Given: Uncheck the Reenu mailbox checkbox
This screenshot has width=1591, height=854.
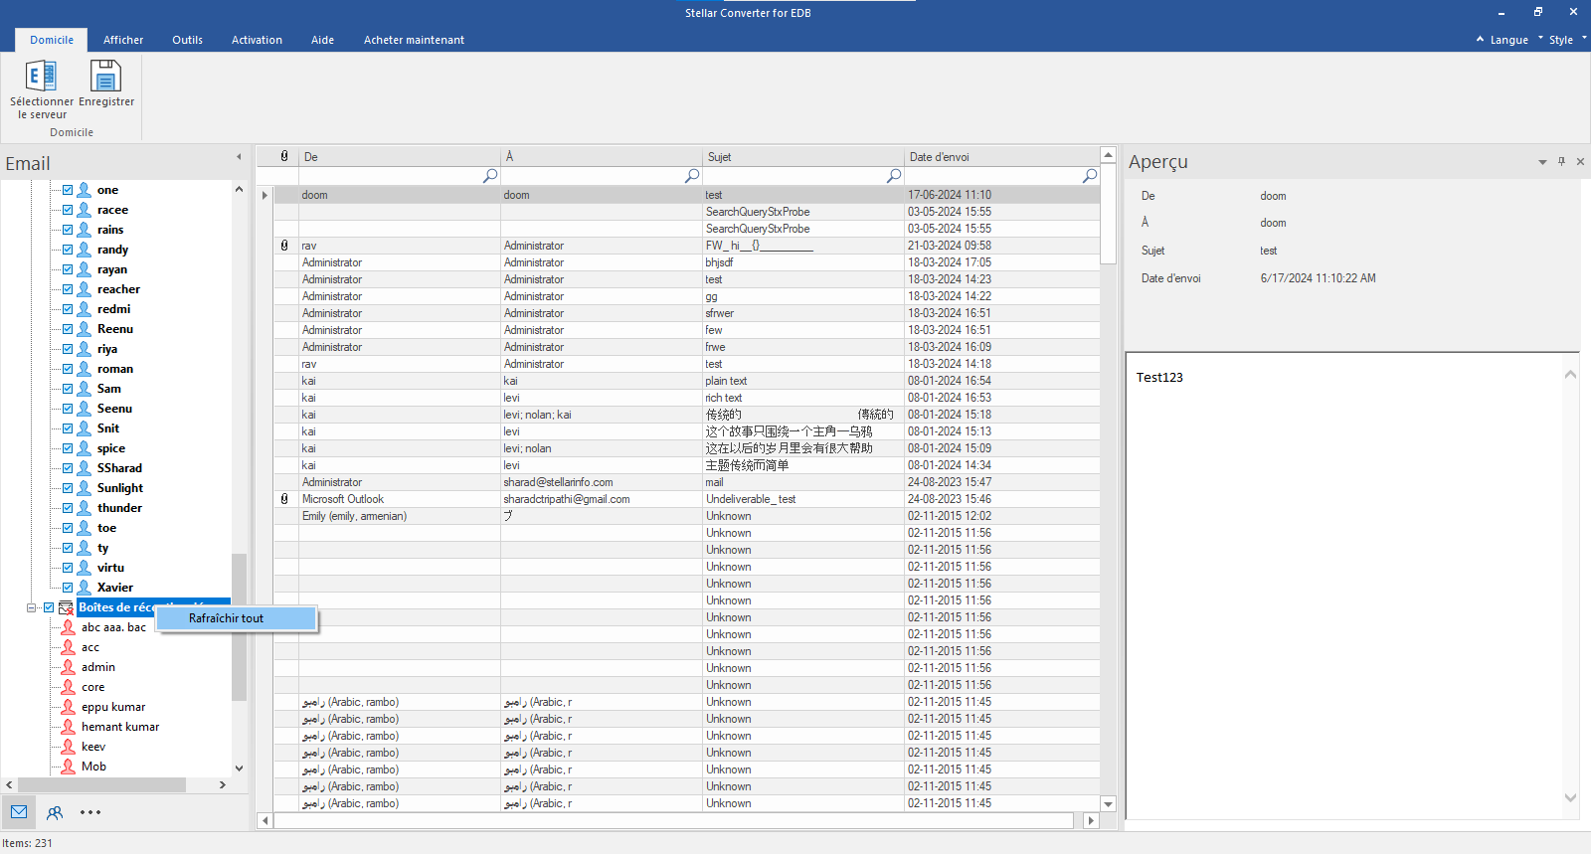Looking at the screenshot, I should pyautogui.click(x=68, y=329).
